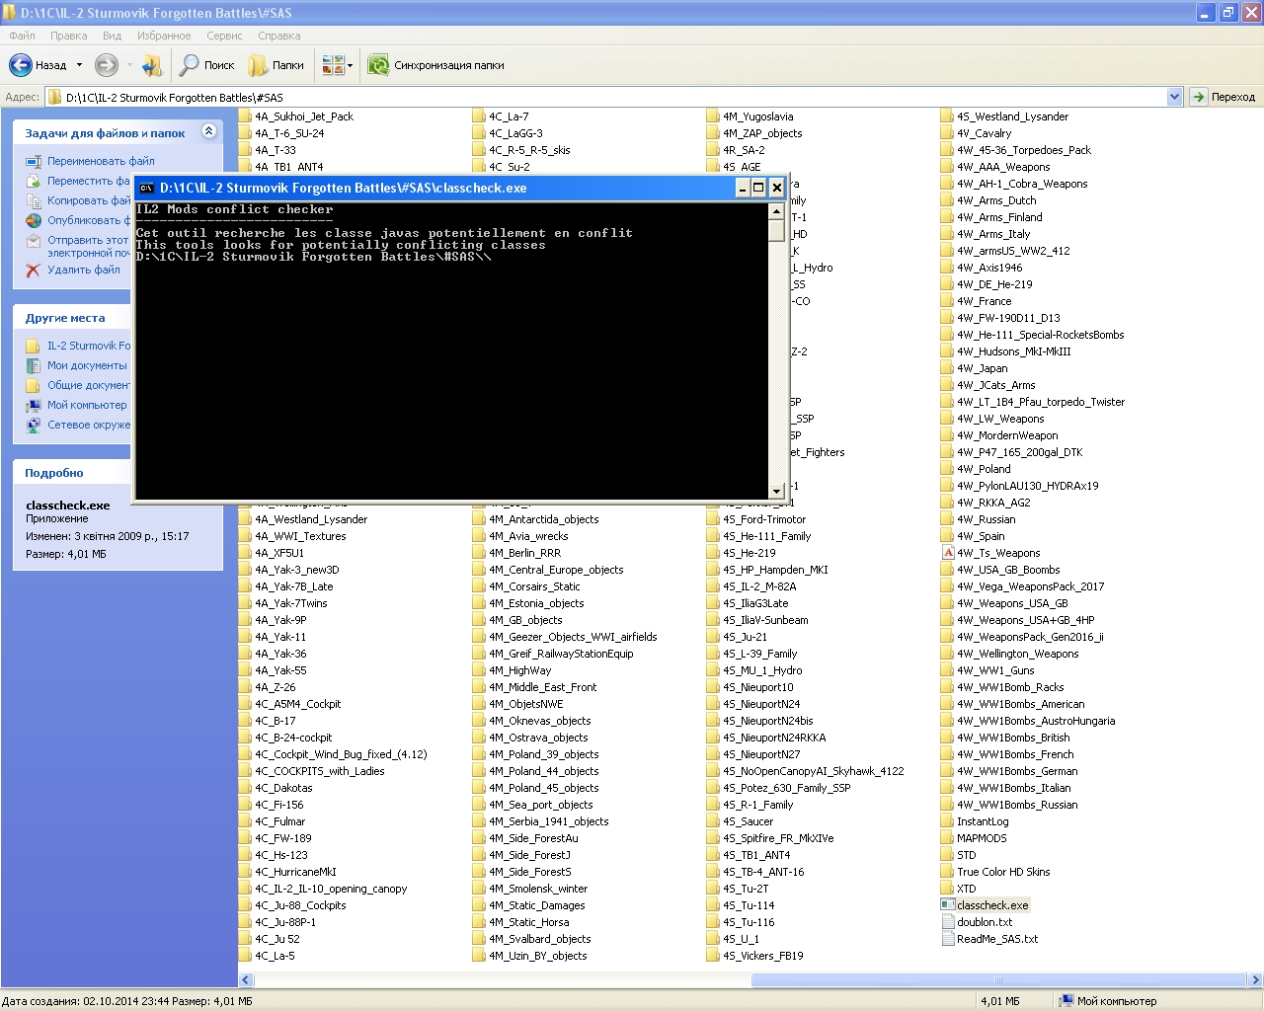This screenshot has width=1264, height=1011.
Task: Open the console window system menu icon
Action: click(x=146, y=188)
